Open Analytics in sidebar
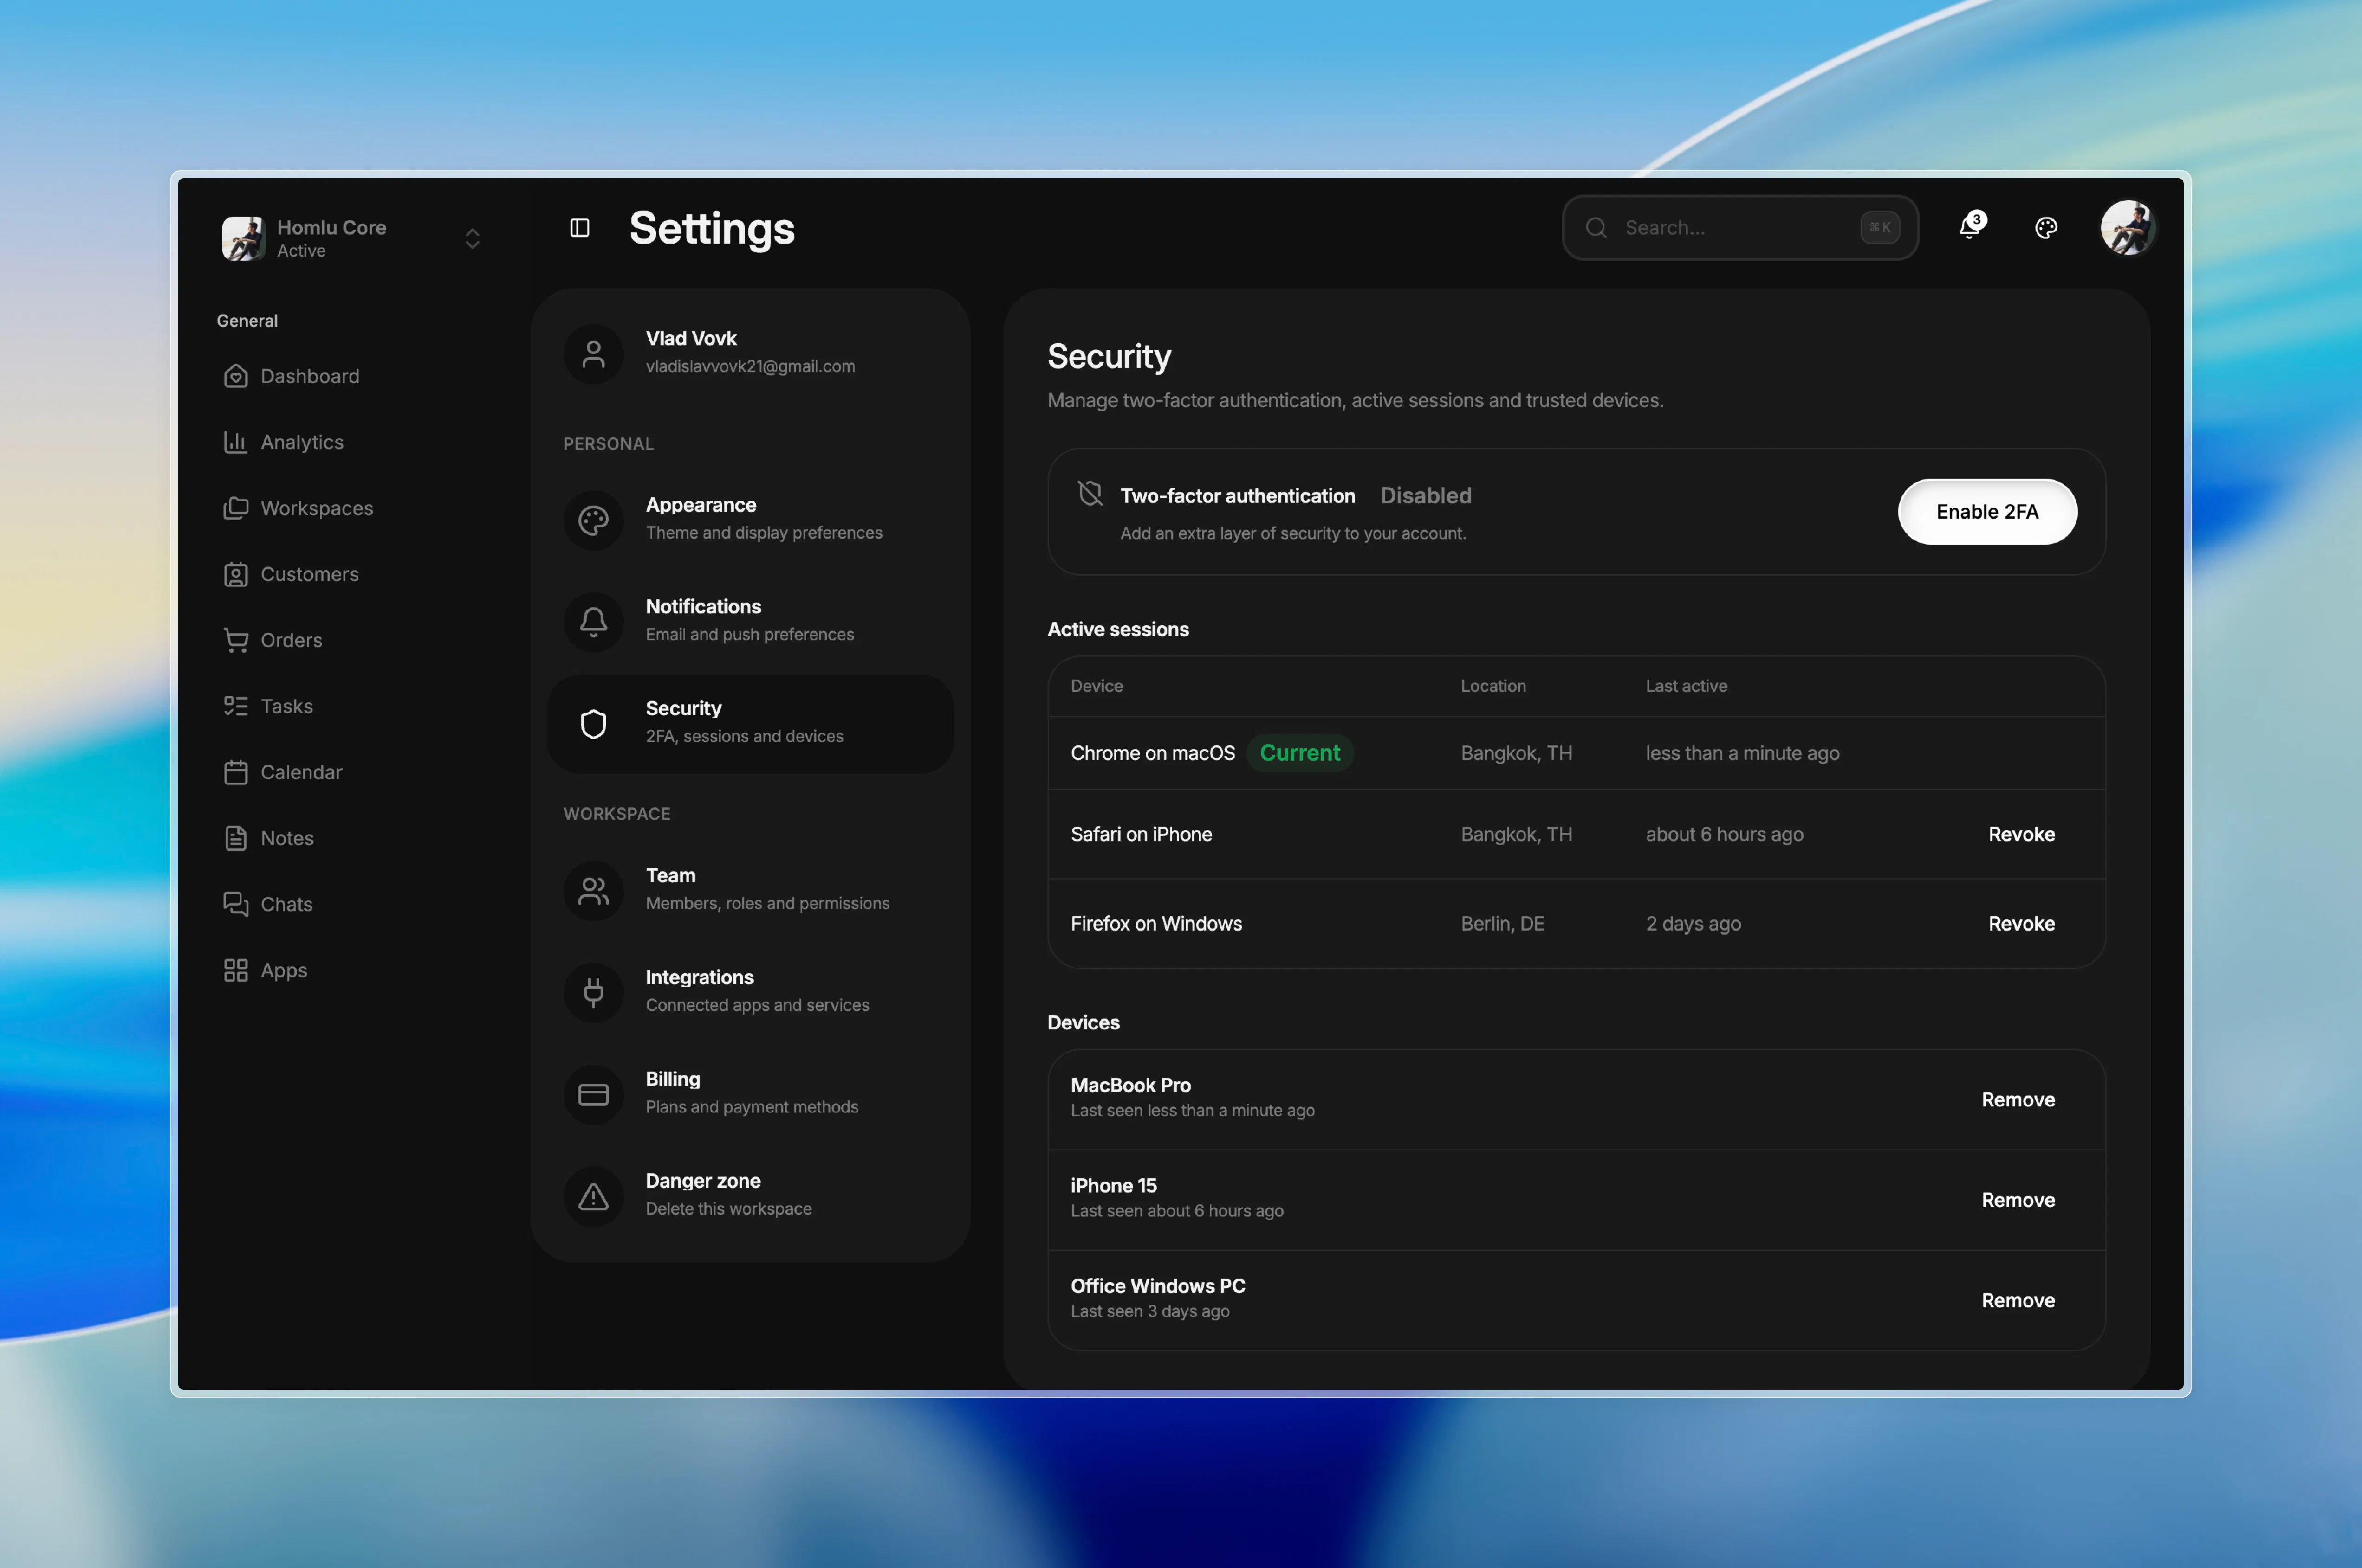The image size is (2362, 1568). click(x=301, y=442)
